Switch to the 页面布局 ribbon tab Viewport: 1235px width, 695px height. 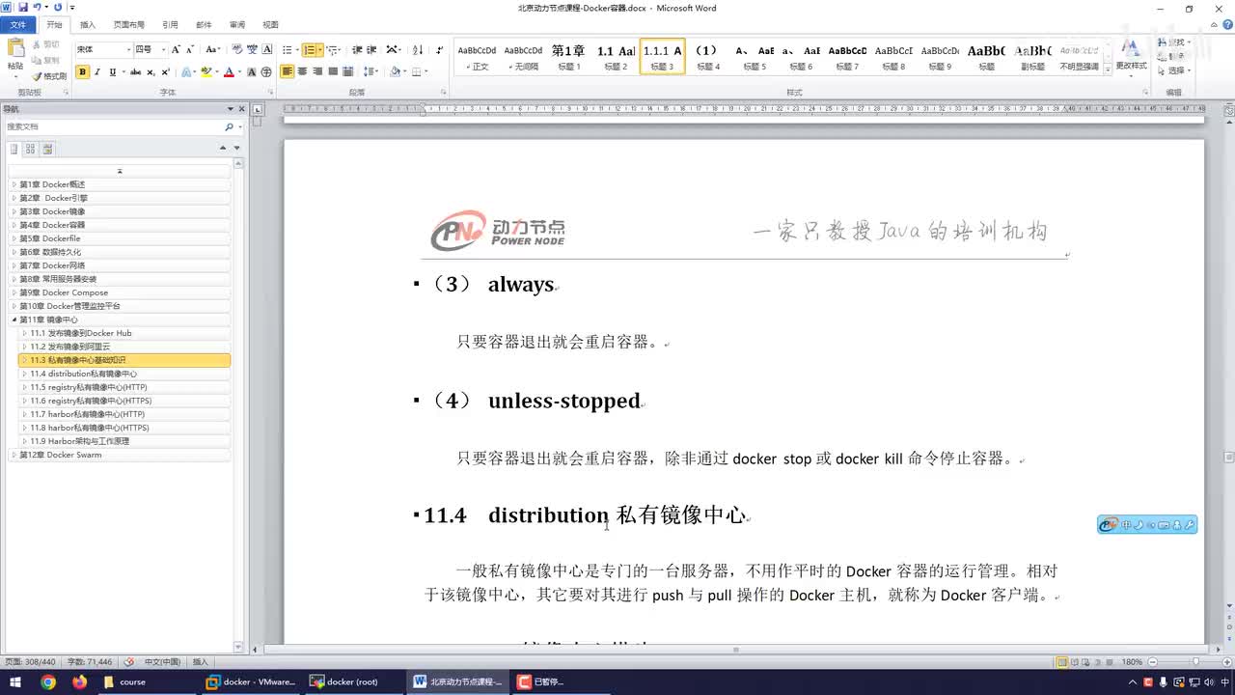128,25
